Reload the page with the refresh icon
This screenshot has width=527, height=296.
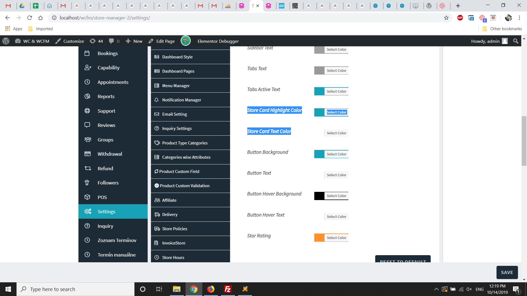[x=30, y=18]
